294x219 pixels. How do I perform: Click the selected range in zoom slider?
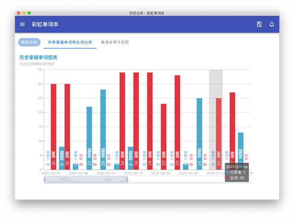pos(86,180)
